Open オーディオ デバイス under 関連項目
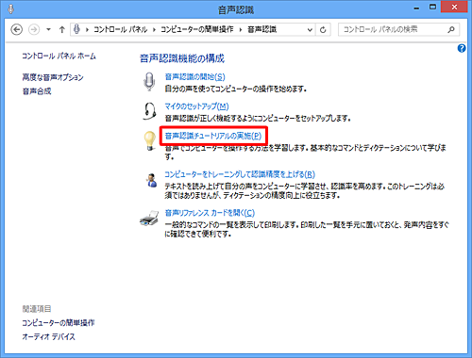 tap(48, 337)
